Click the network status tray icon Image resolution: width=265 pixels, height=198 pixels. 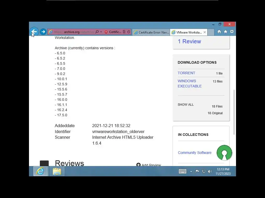point(204,171)
